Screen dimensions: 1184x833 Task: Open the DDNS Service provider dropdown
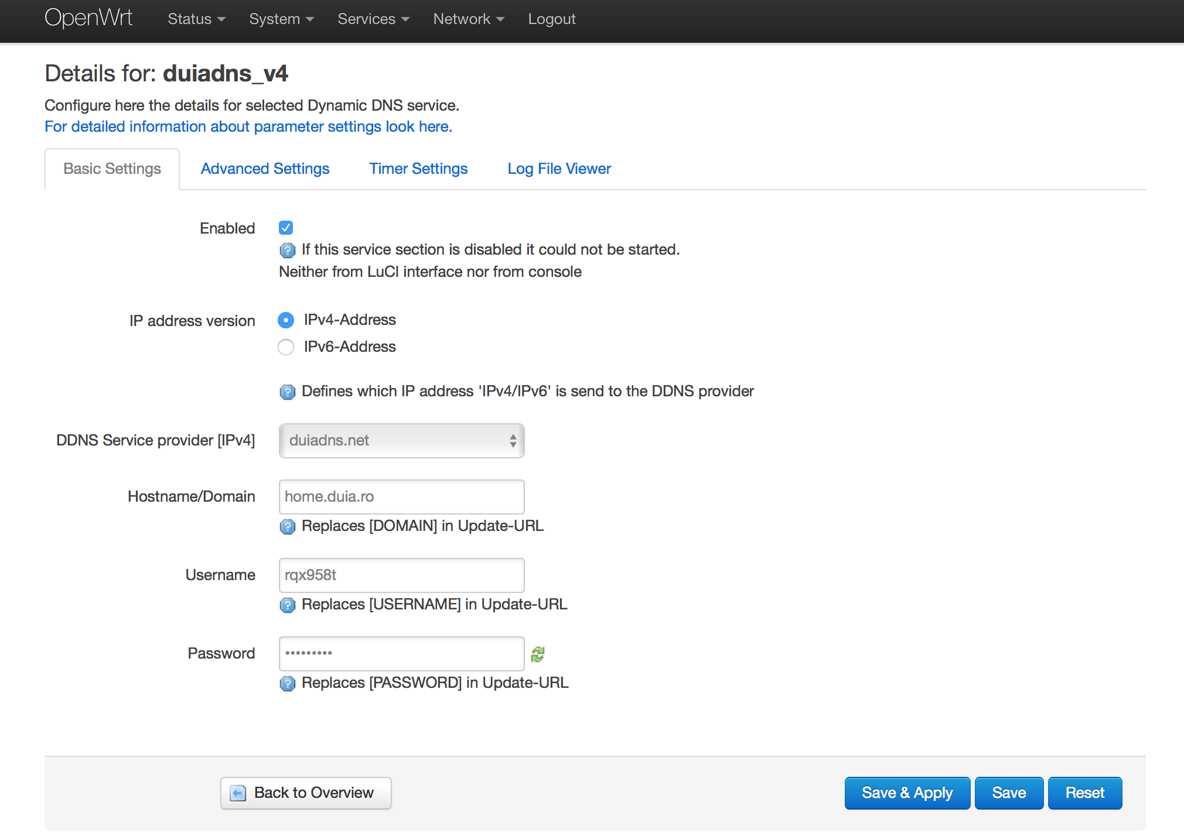coord(402,441)
